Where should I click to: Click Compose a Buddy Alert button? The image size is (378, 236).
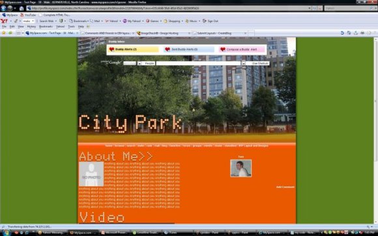pyautogui.click(x=242, y=49)
